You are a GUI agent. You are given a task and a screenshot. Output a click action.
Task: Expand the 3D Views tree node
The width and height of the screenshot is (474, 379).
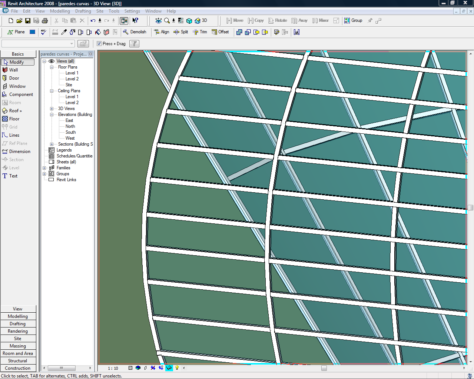tap(52, 109)
